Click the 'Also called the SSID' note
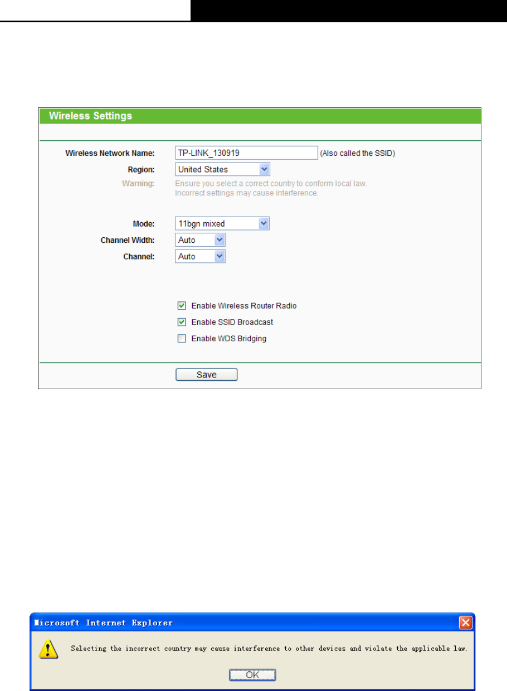 tap(357, 153)
